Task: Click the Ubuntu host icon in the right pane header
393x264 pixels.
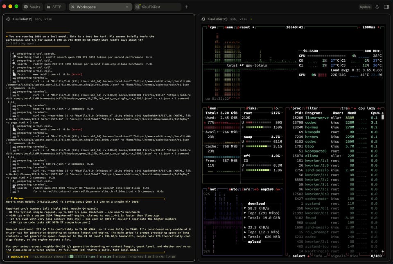Action: point(203,19)
